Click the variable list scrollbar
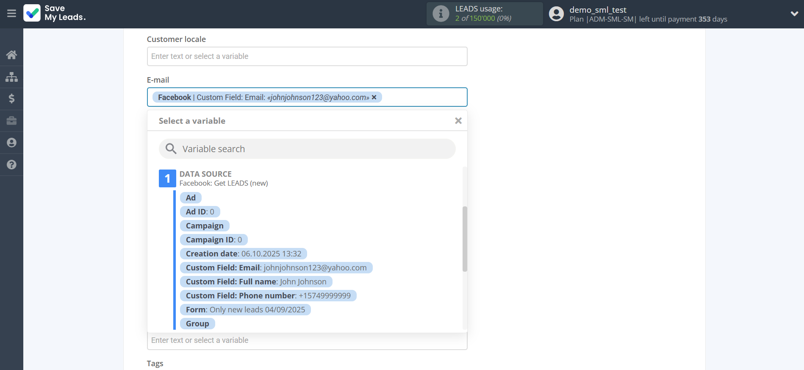Viewport: 804px width, 370px height. (465, 239)
